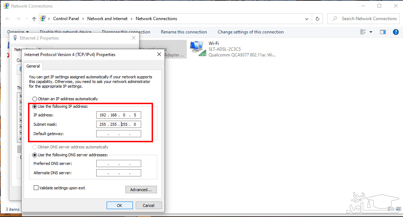Enable Validate settings upon exit checkbox
The image size is (403, 217).
(36, 188)
